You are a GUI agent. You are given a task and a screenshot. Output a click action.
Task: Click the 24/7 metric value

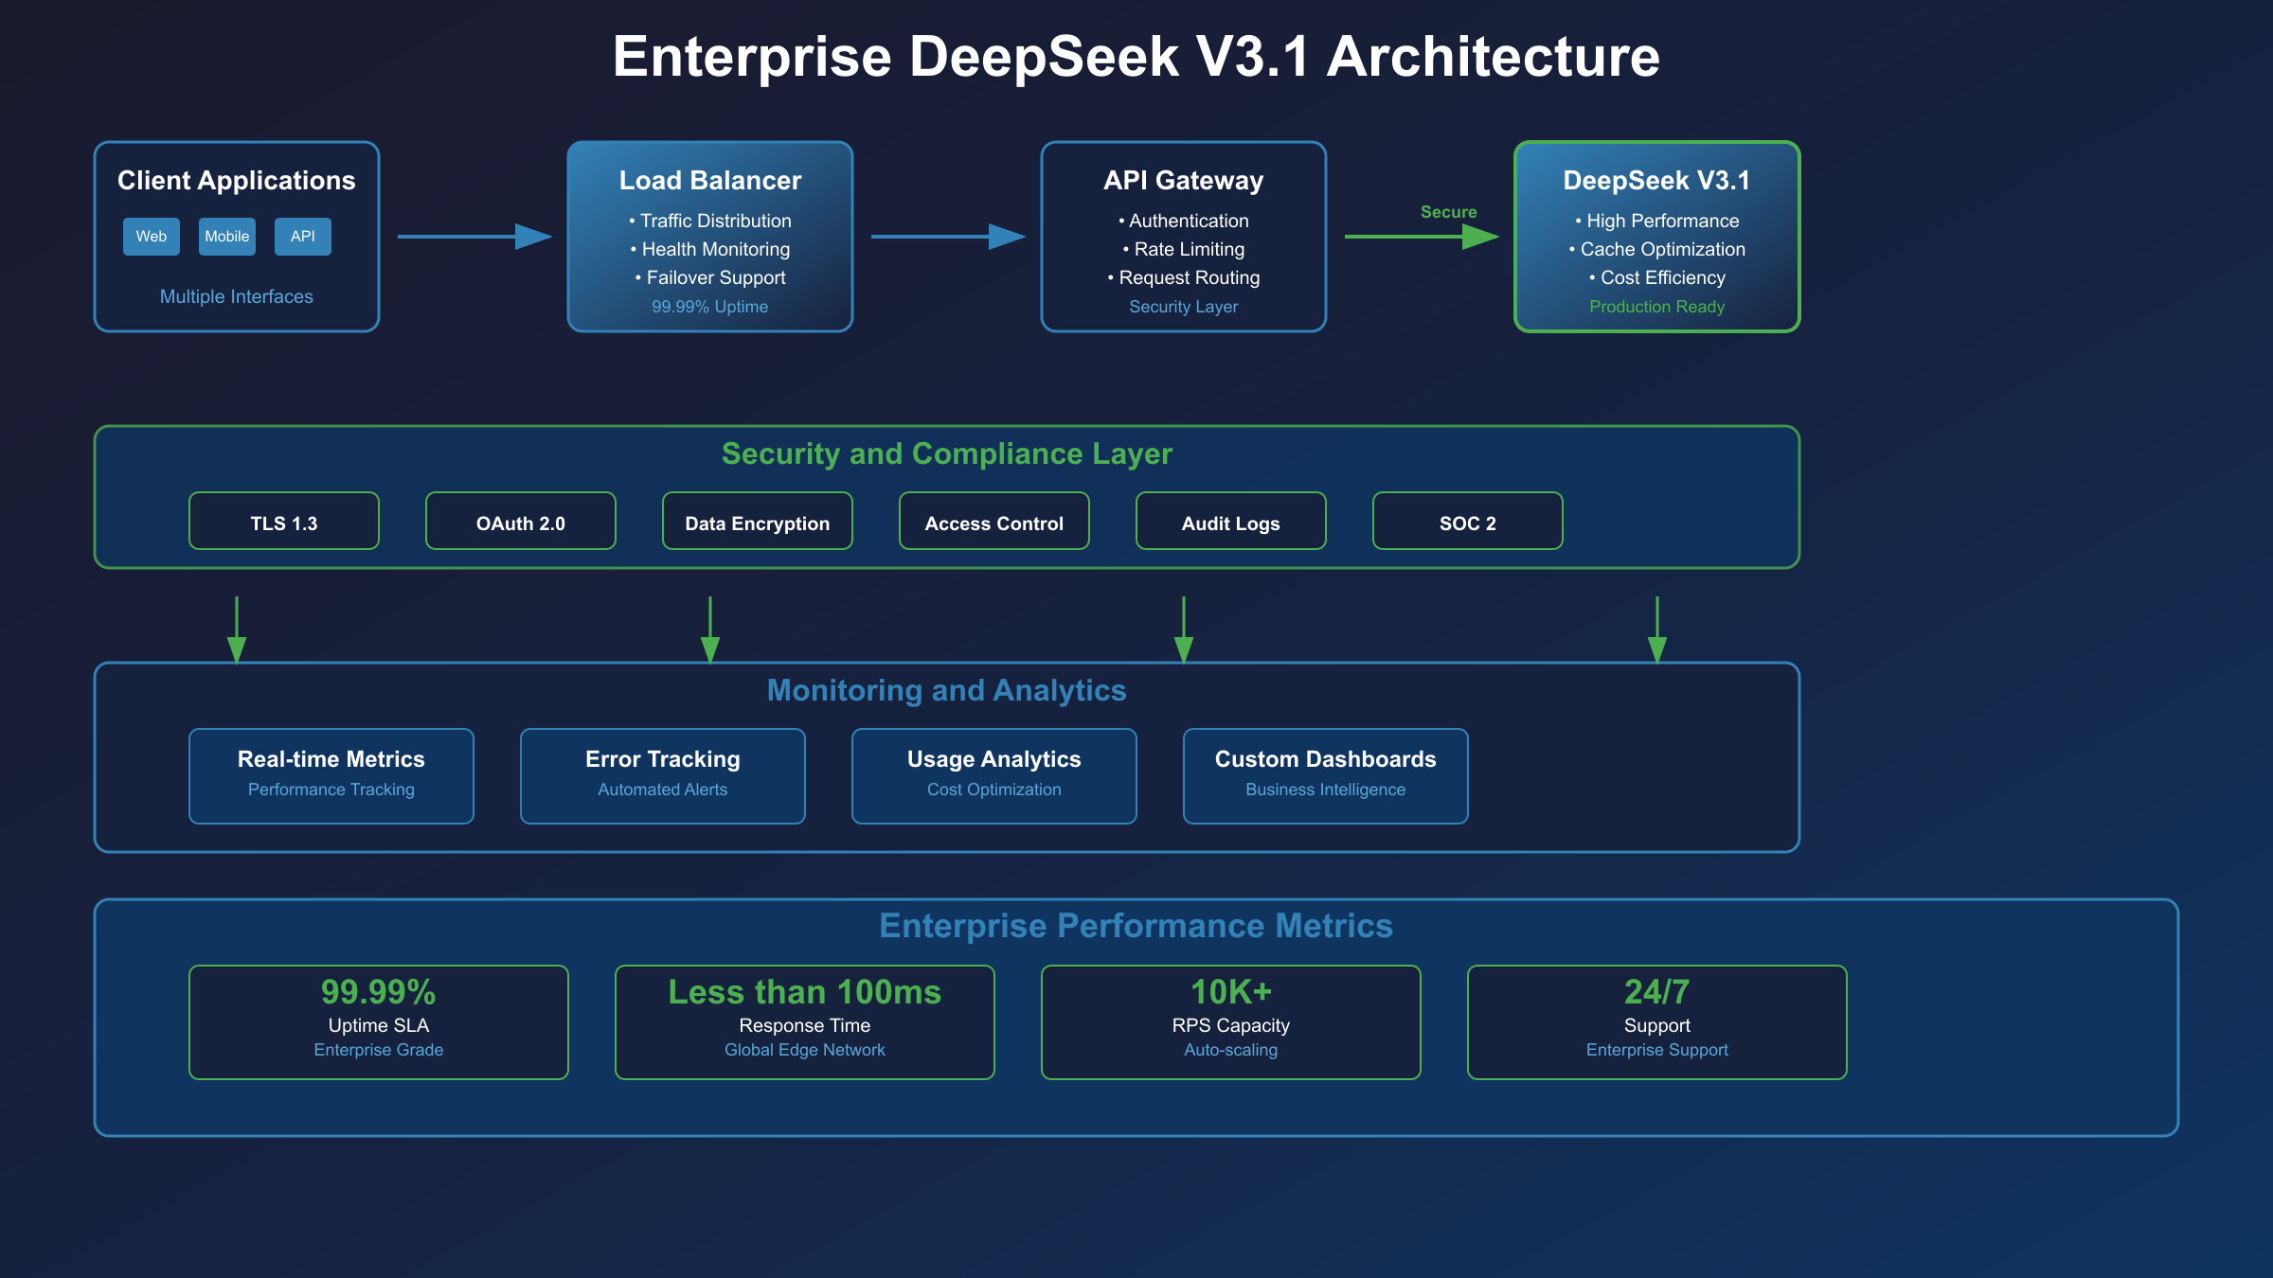pyautogui.click(x=1657, y=992)
